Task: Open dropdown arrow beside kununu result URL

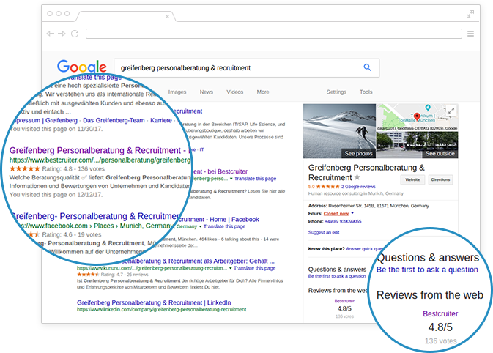Action: pyautogui.click(x=231, y=268)
